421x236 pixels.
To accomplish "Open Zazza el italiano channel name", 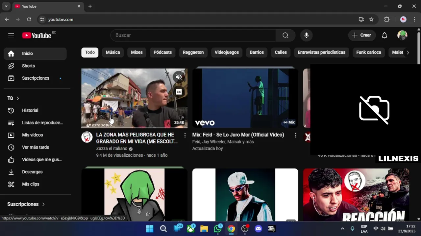I will 112,148.
